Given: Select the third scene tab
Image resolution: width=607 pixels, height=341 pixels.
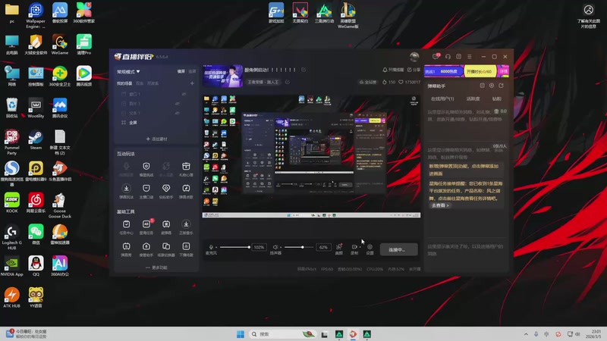Looking at the screenshot, I should click(x=153, y=83).
